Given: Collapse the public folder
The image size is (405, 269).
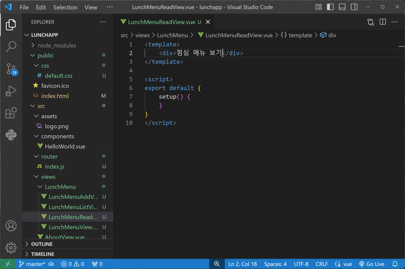Looking at the screenshot, I should coord(68,55).
